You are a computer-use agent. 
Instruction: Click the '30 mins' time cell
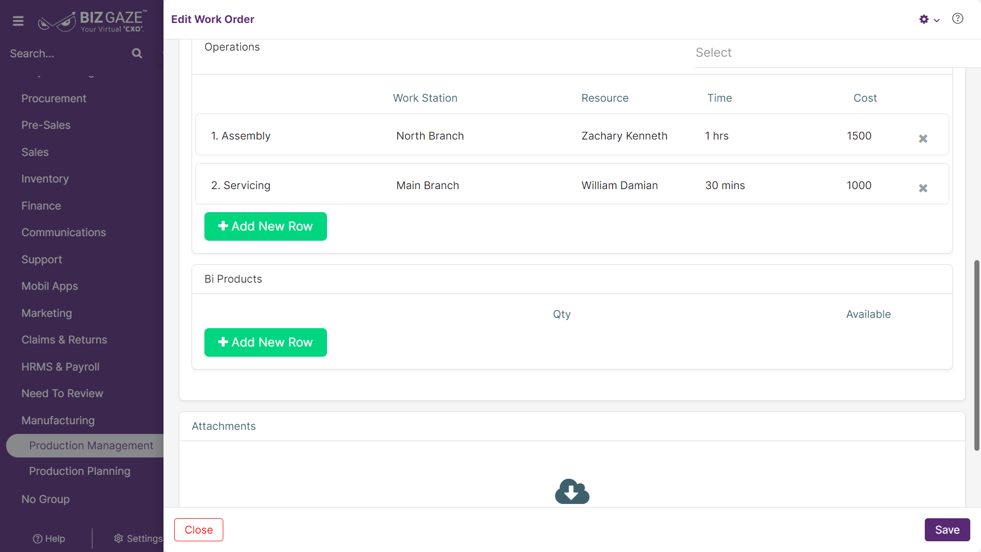coord(725,186)
